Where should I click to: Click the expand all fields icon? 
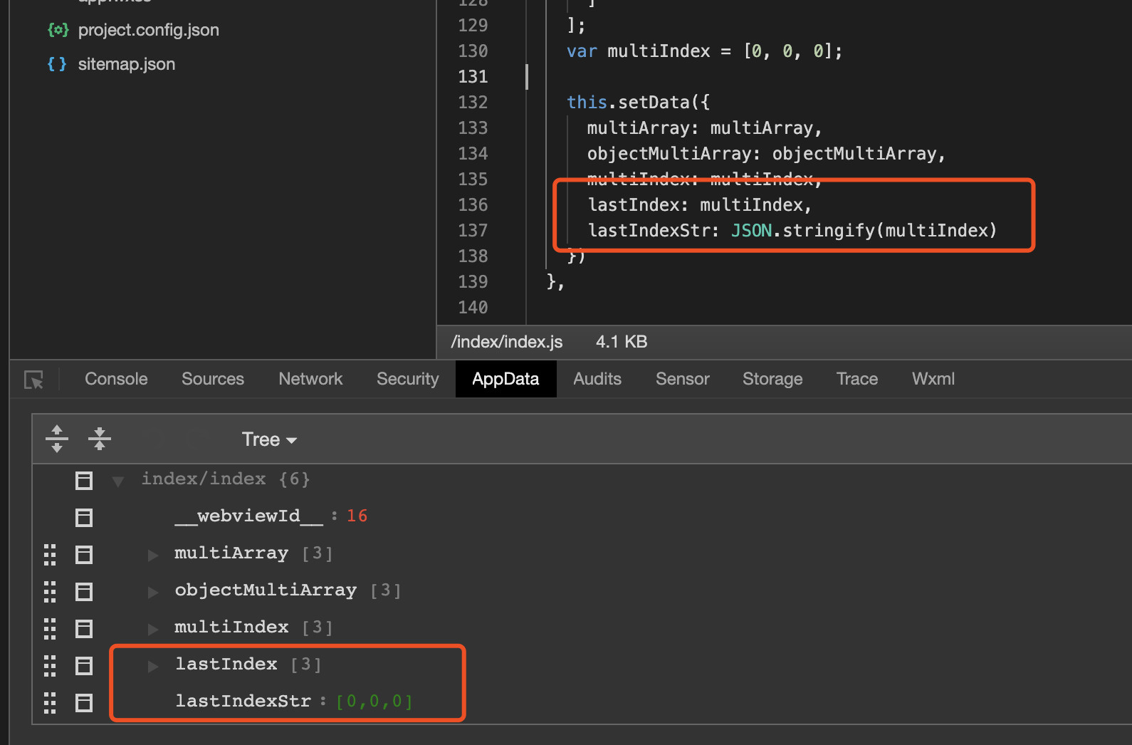click(x=57, y=439)
